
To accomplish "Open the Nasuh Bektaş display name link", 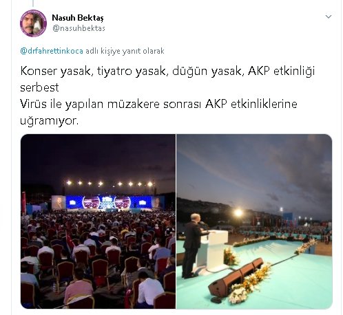I will click(x=78, y=18).
